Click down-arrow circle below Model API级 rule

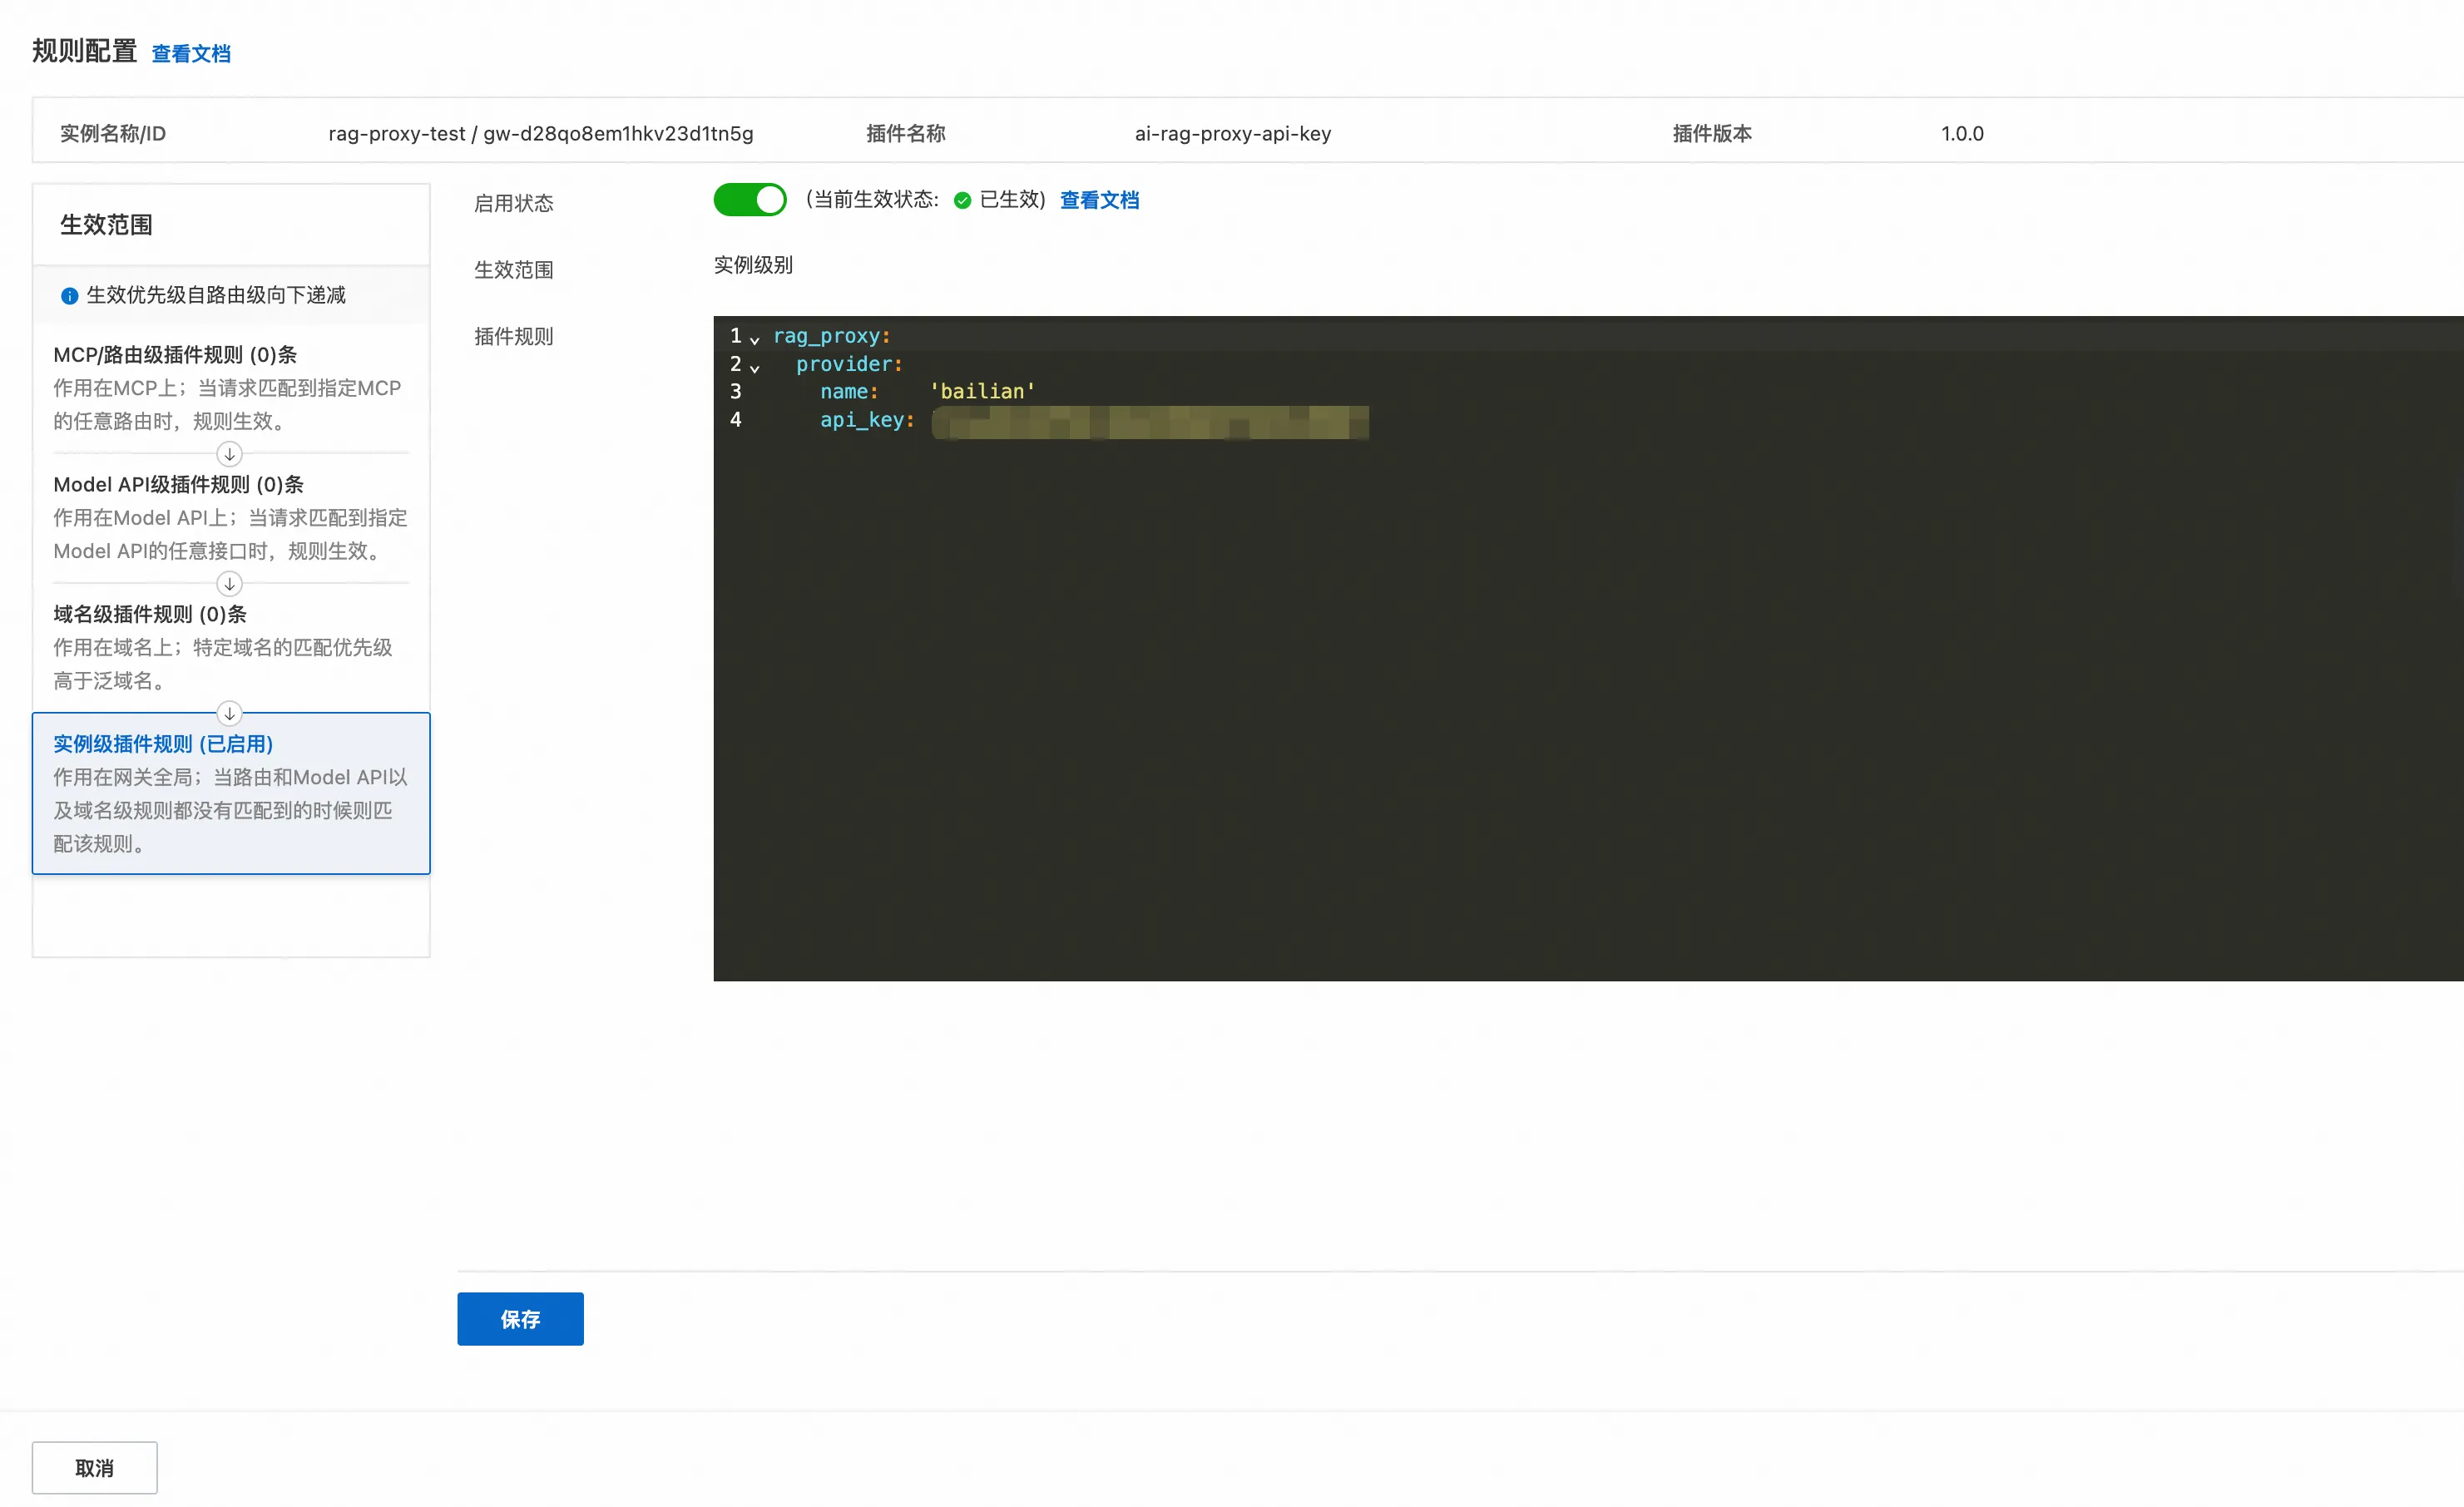click(x=229, y=584)
